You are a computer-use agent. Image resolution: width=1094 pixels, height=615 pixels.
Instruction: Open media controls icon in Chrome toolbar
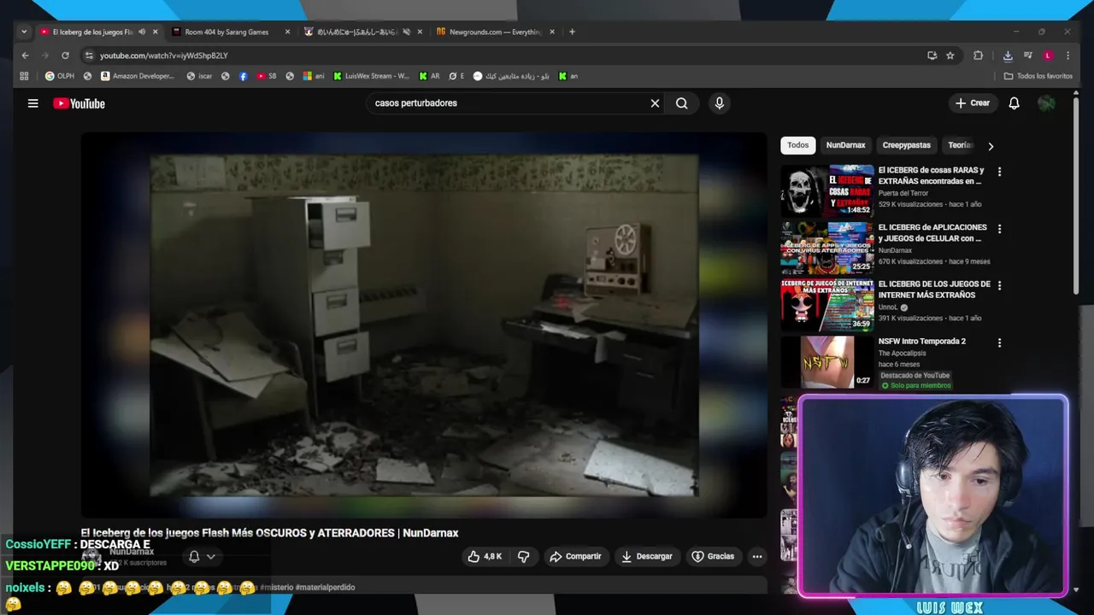pos(1027,56)
